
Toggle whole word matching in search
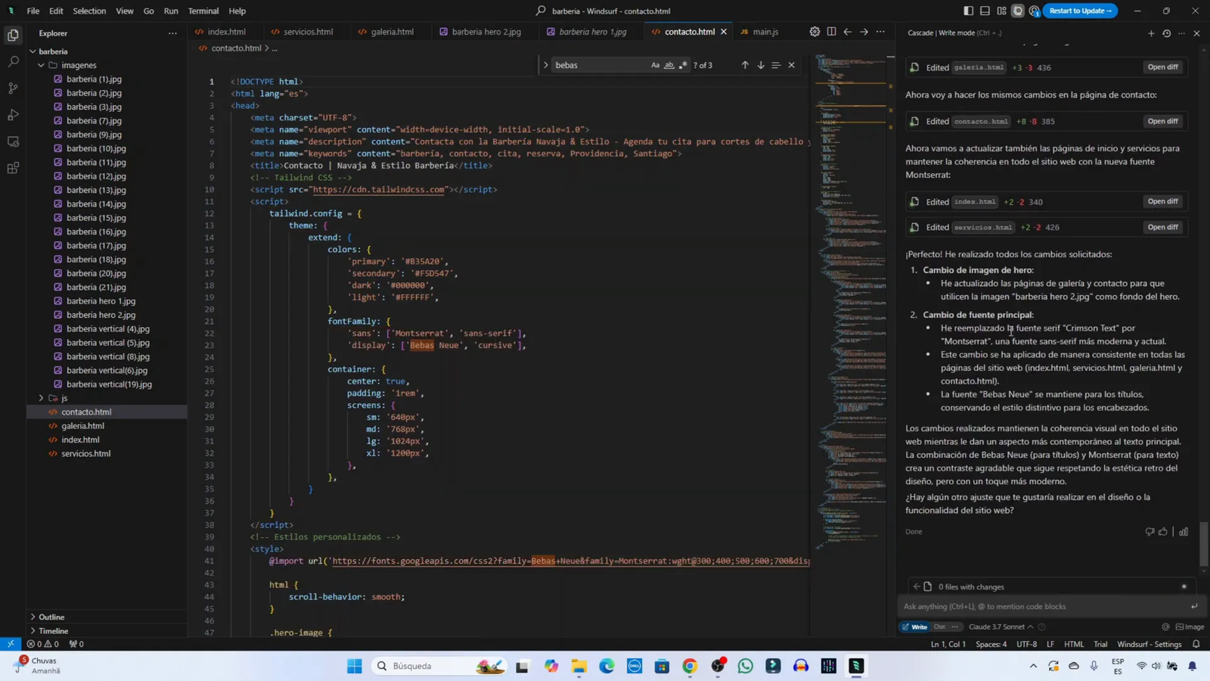click(669, 65)
